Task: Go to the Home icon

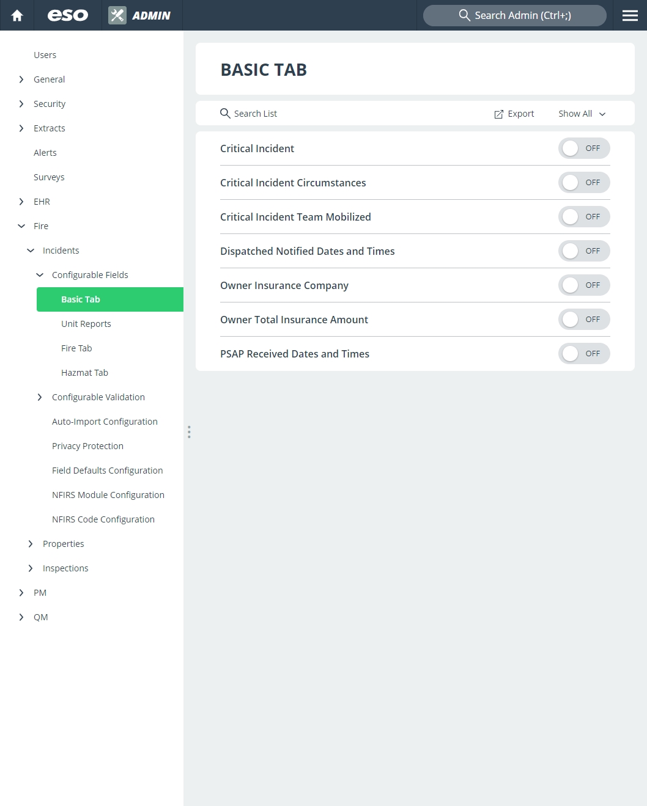Action: point(17,15)
